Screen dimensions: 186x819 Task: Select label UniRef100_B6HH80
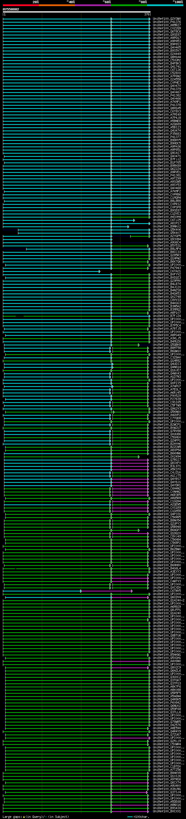tap(167, 565)
